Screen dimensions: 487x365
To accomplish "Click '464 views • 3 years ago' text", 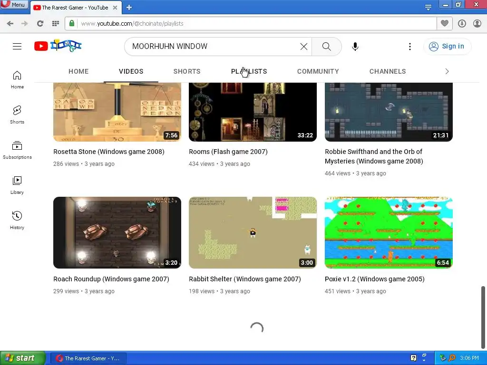I will [355, 173].
